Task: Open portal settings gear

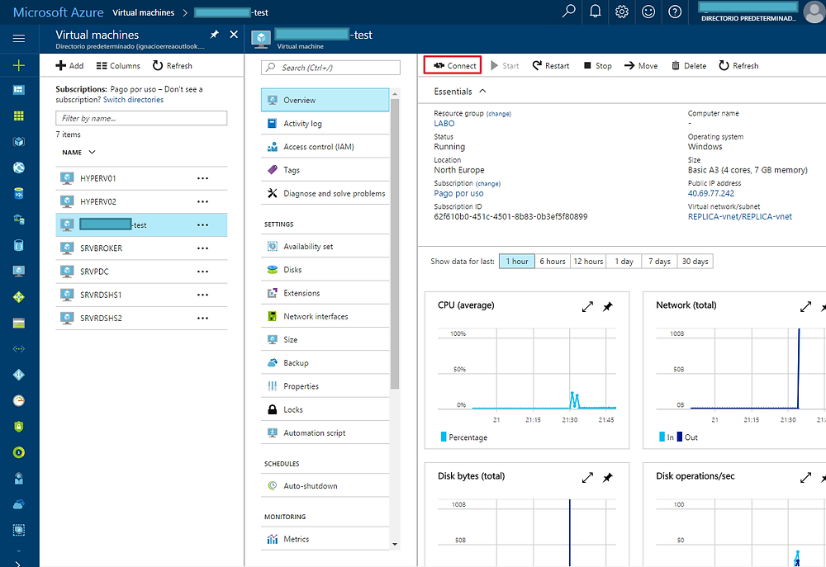Action: (x=622, y=12)
